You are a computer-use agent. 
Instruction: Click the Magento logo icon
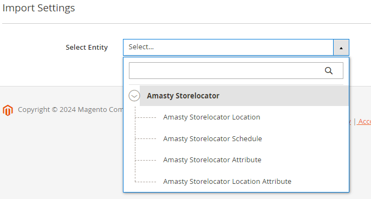click(8, 110)
